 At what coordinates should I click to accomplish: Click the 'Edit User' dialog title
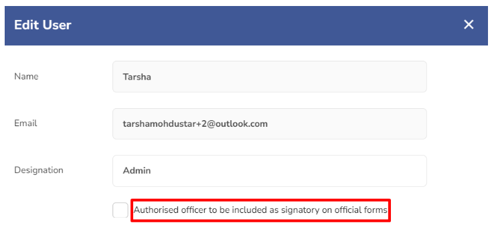coord(43,25)
